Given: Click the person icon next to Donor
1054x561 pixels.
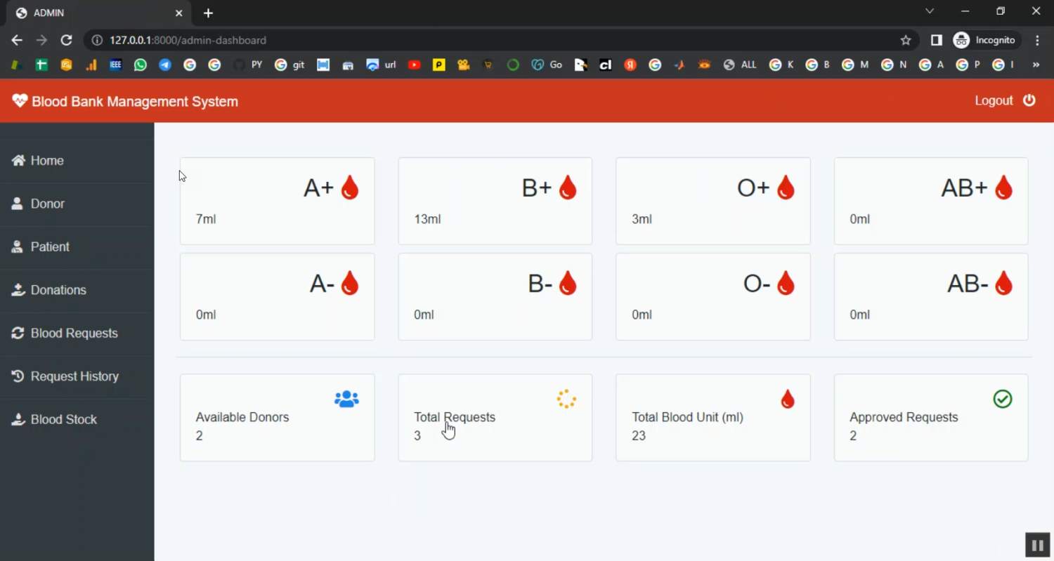Looking at the screenshot, I should 18,204.
